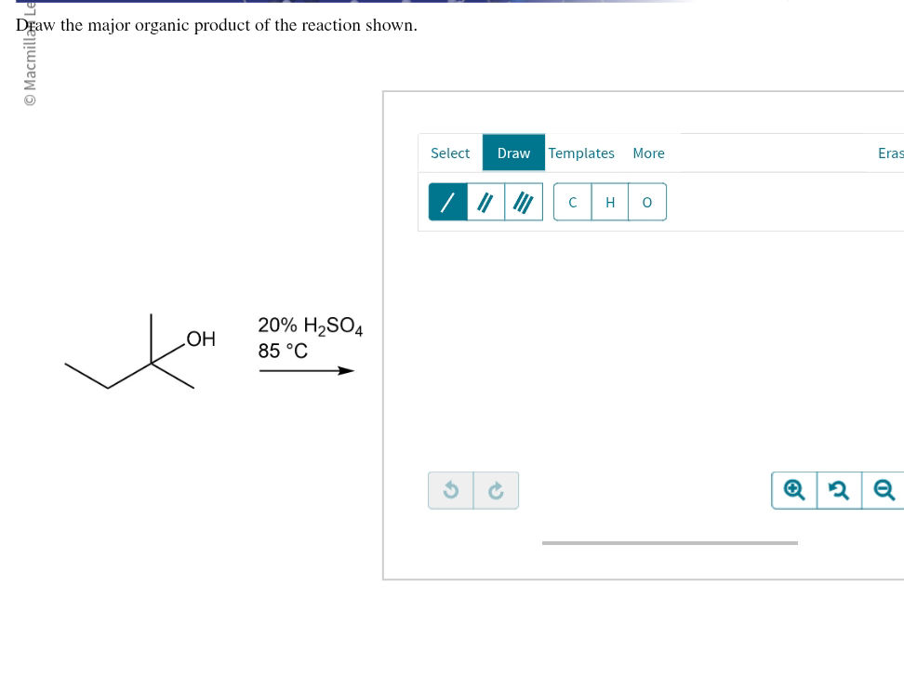Choose the double bond tool

tap(485, 201)
